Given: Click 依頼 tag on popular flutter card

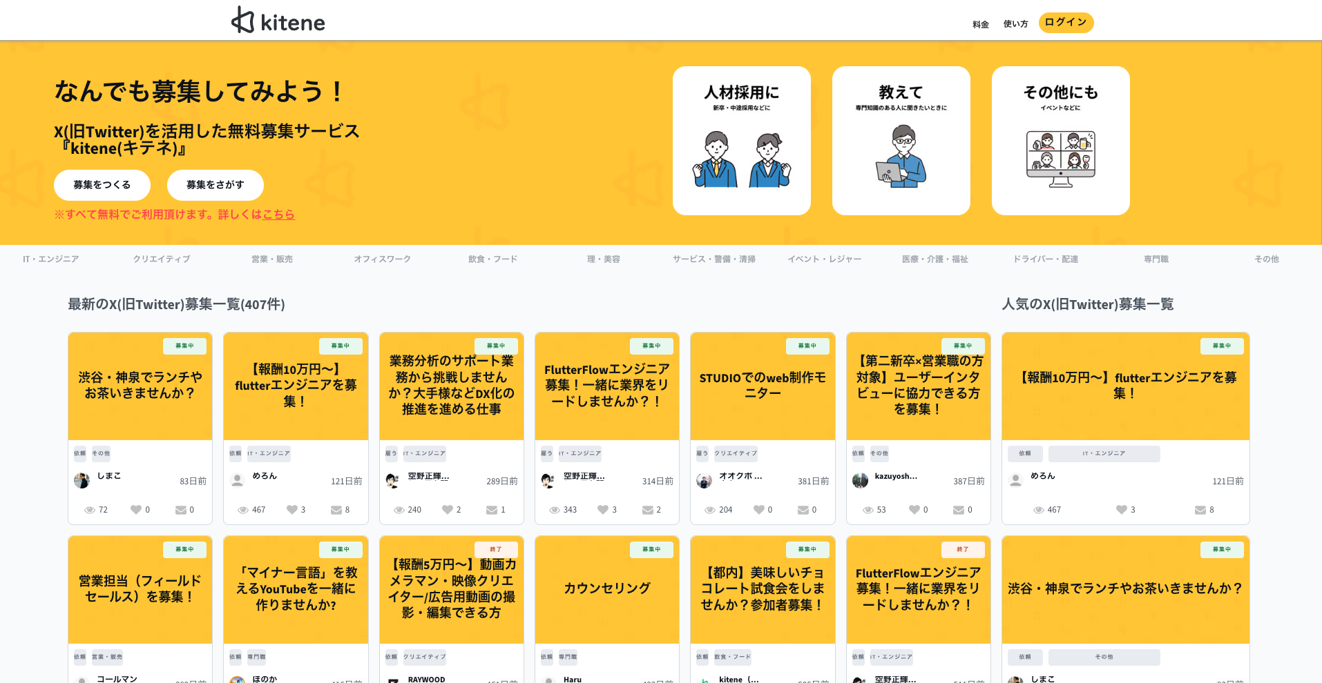Looking at the screenshot, I should pos(1025,453).
